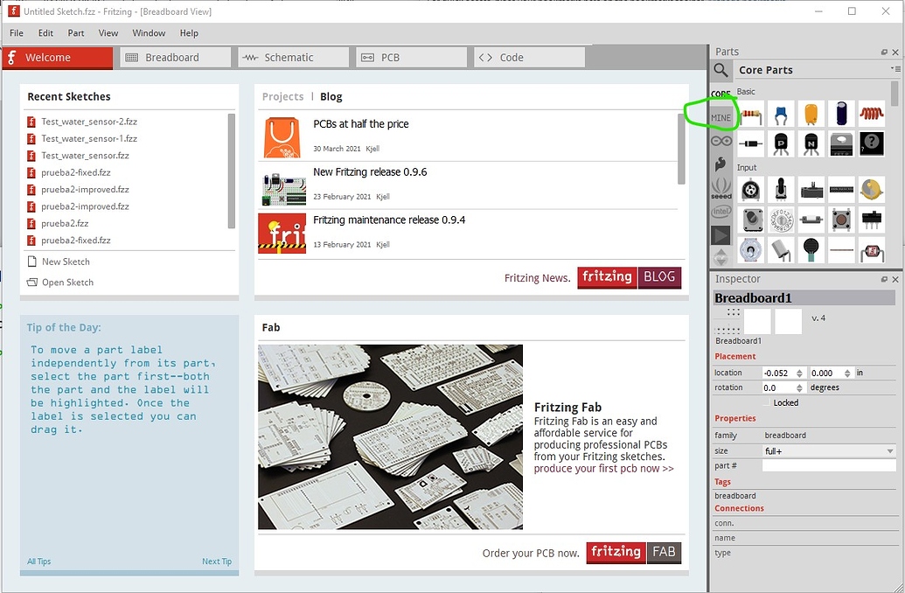Open the play-arrow parts bin

721,235
